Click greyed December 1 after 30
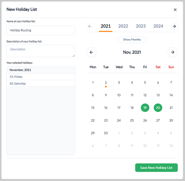Image resolution: width=185 pixels, height=181 pixels. click(119, 133)
